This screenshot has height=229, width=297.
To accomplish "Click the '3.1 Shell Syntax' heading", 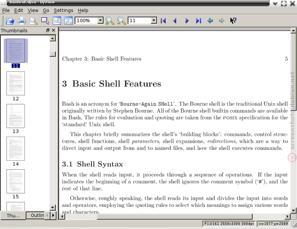I will [x=93, y=164].
